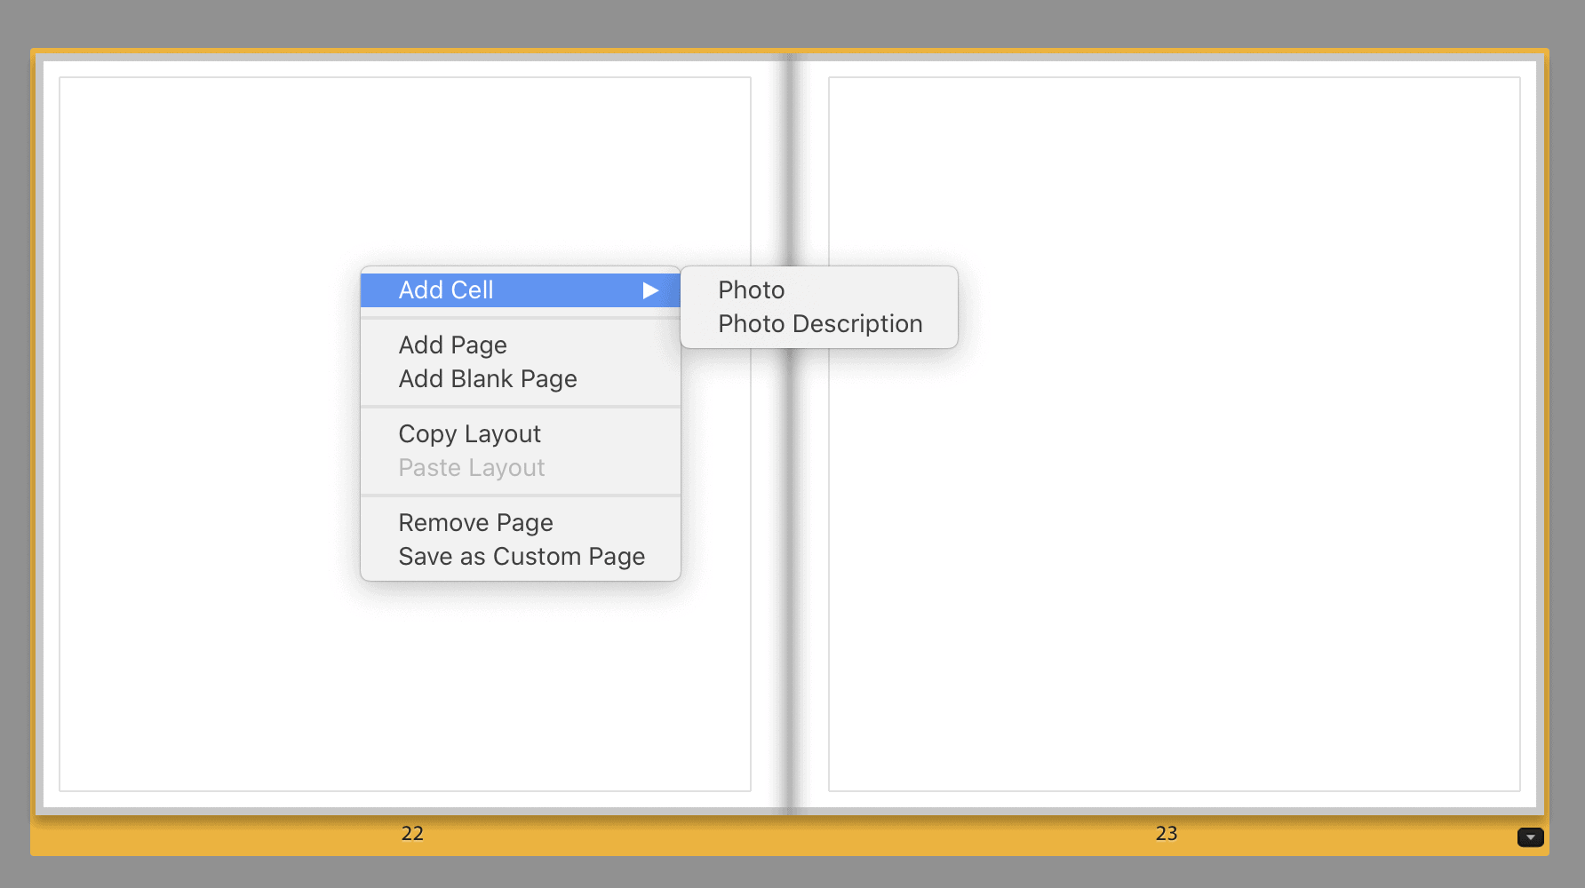Screen dimensions: 1585x888
Task: Click the gray background above the book
Action: tap(791, 22)
